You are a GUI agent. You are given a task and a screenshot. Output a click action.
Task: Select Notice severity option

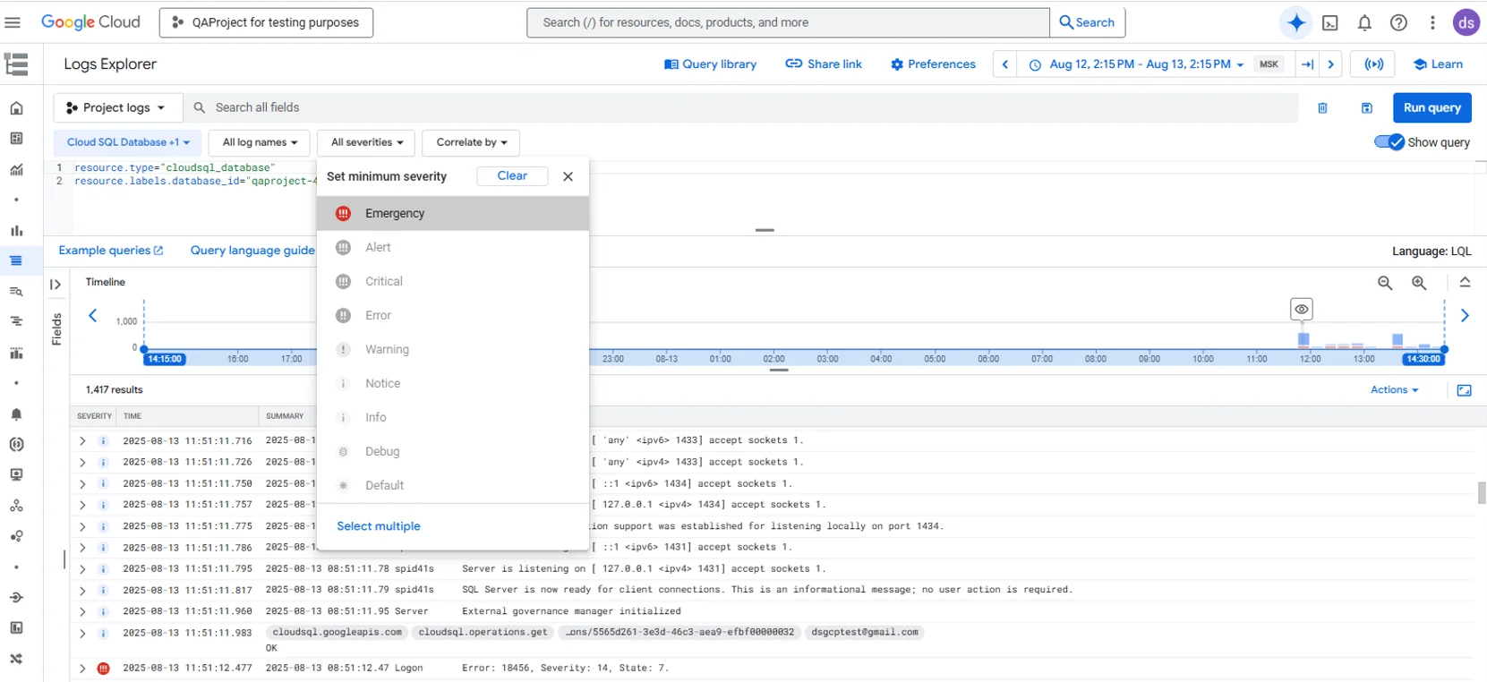tap(453, 384)
